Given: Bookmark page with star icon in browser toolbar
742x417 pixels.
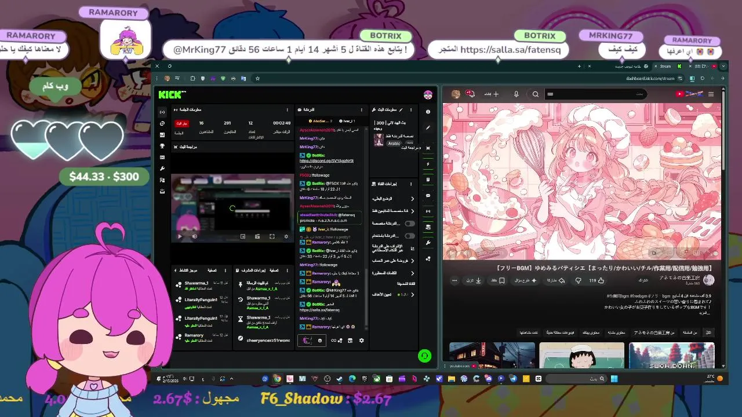Looking at the screenshot, I should click(257, 78).
